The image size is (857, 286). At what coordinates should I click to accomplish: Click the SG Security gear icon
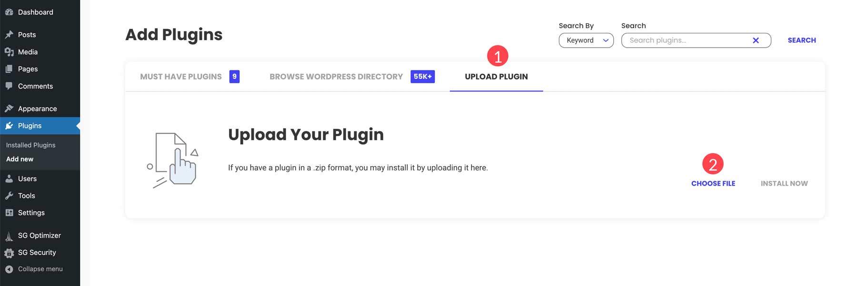(9, 253)
